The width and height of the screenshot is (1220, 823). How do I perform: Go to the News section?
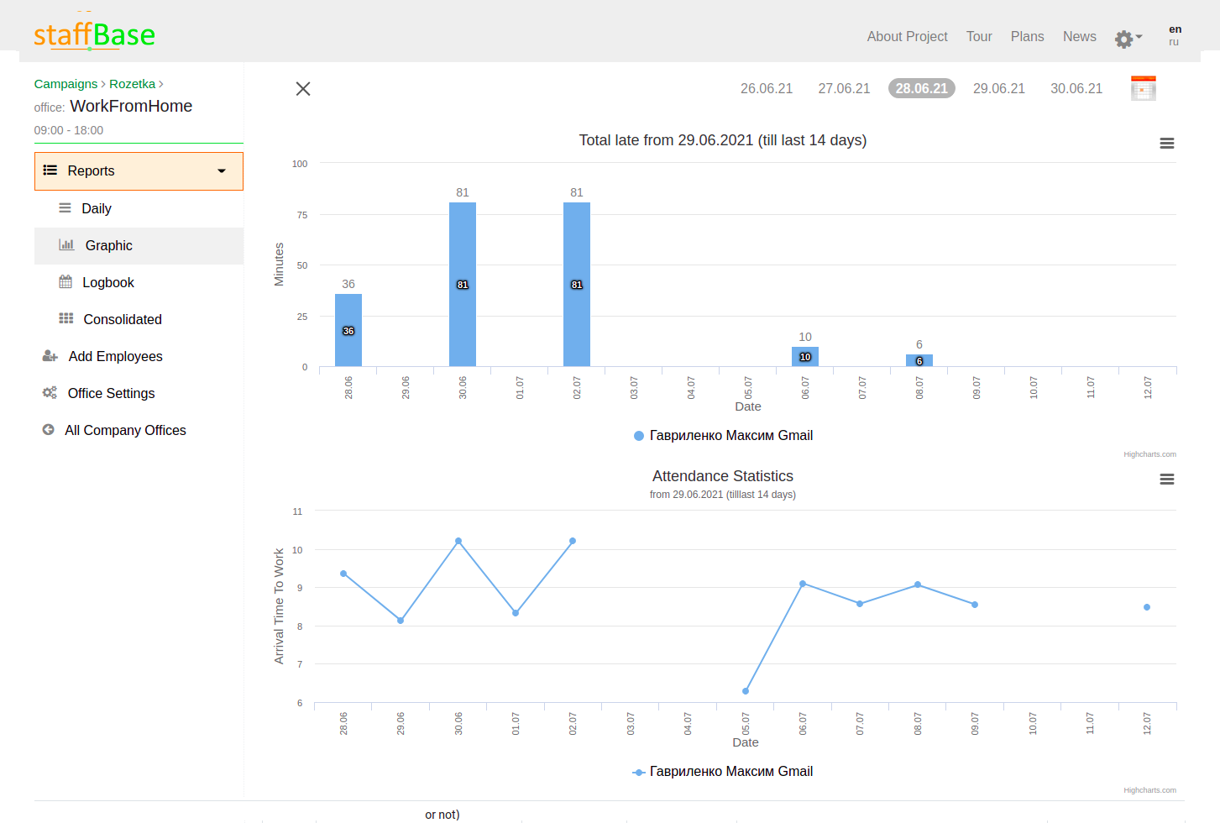(1080, 36)
